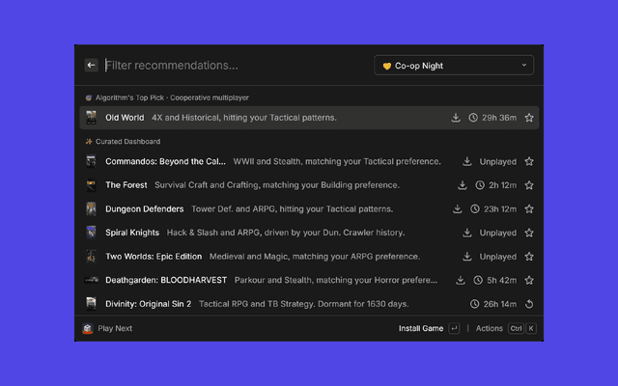
Task: Click the back arrow button
Action: pos(91,65)
